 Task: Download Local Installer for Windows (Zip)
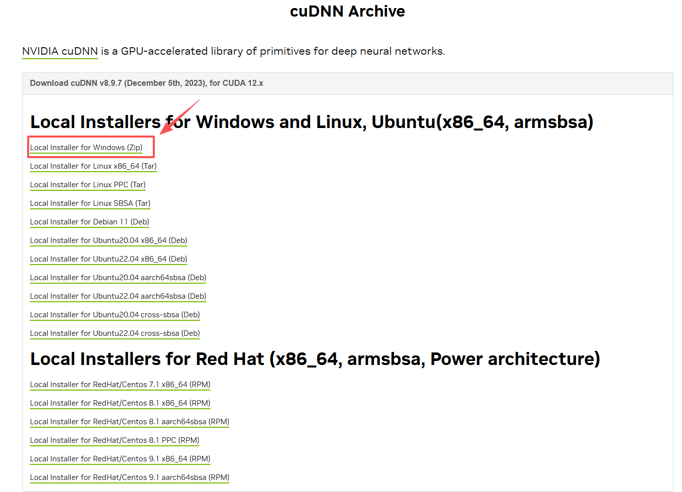[86, 148]
